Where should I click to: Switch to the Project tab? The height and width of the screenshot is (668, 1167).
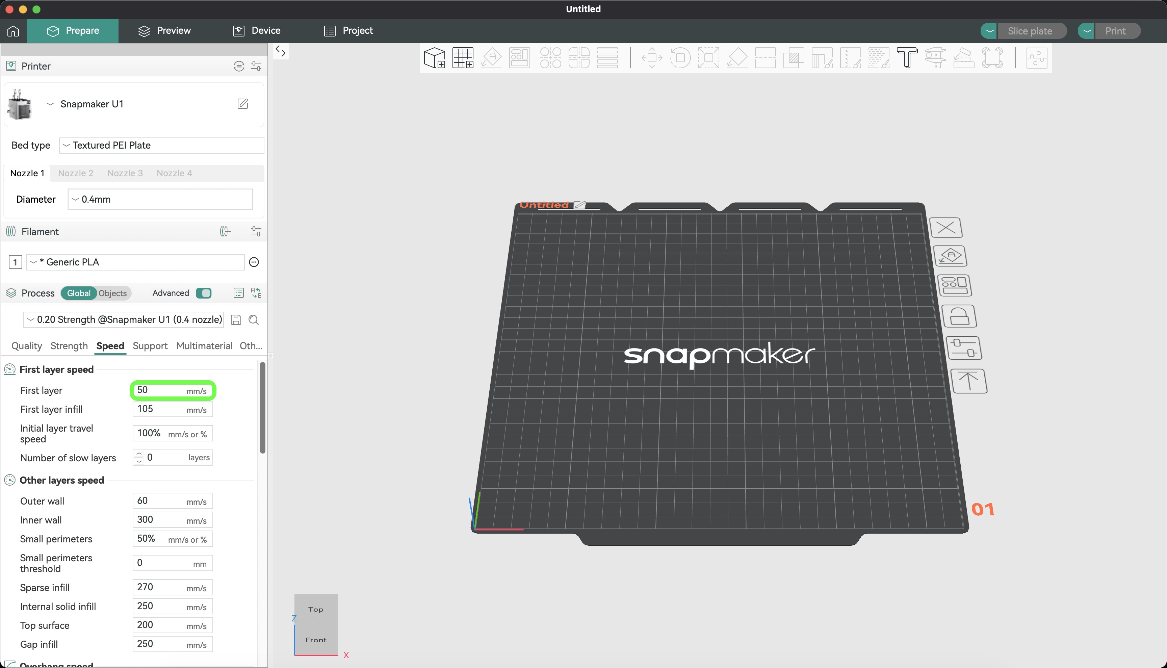[x=348, y=31]
